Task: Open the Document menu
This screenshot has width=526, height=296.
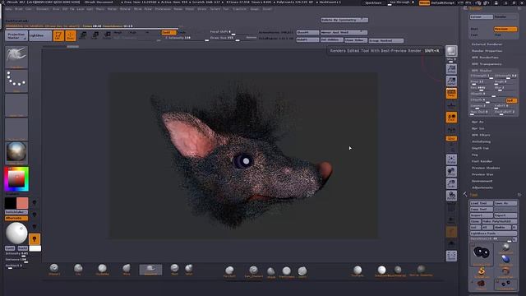Action: pyautogui.click(x=43, y=9)
